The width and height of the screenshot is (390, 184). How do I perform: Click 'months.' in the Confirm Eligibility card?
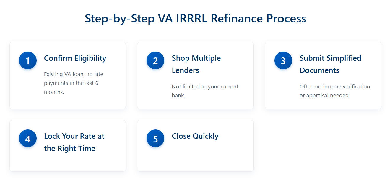click(x=54, y=92)
